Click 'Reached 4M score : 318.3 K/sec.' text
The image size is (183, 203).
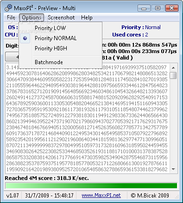(47, 178)
